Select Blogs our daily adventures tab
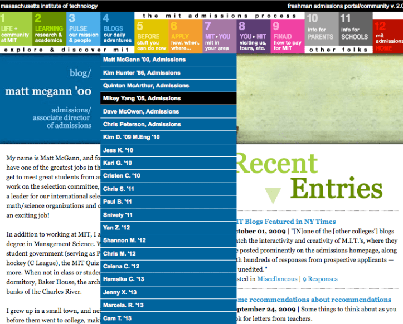Viewport: 403px width, 324px height. click(x=117, y=29)
